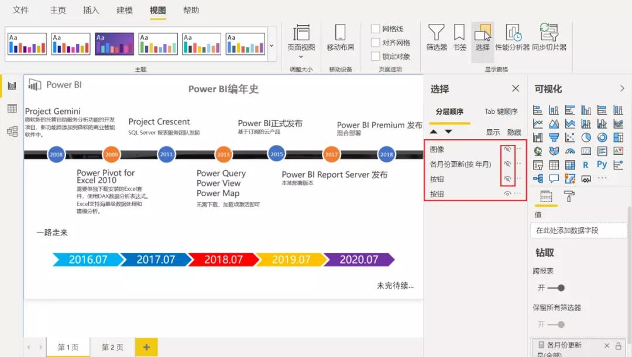Insert a card visual showing 123
This screenshot has width=632, height=357.
point(586,151)
